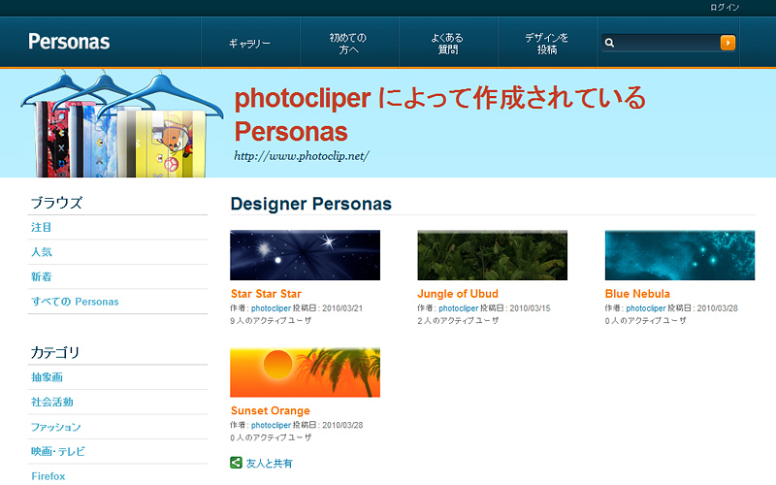Image resolution: width=776 pixels, height=485 pixels.
Task: Open the Star Star Star title link
Action: click(266, 294)
